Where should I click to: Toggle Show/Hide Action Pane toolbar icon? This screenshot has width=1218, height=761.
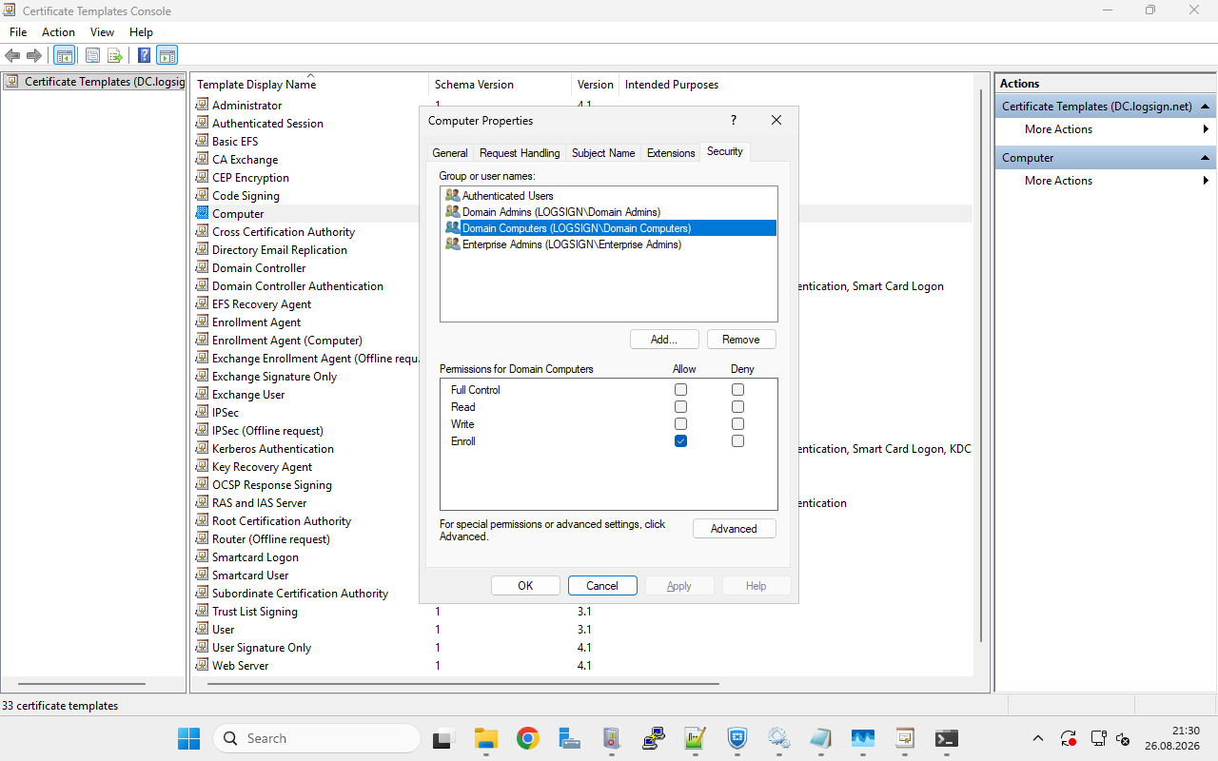167,55
